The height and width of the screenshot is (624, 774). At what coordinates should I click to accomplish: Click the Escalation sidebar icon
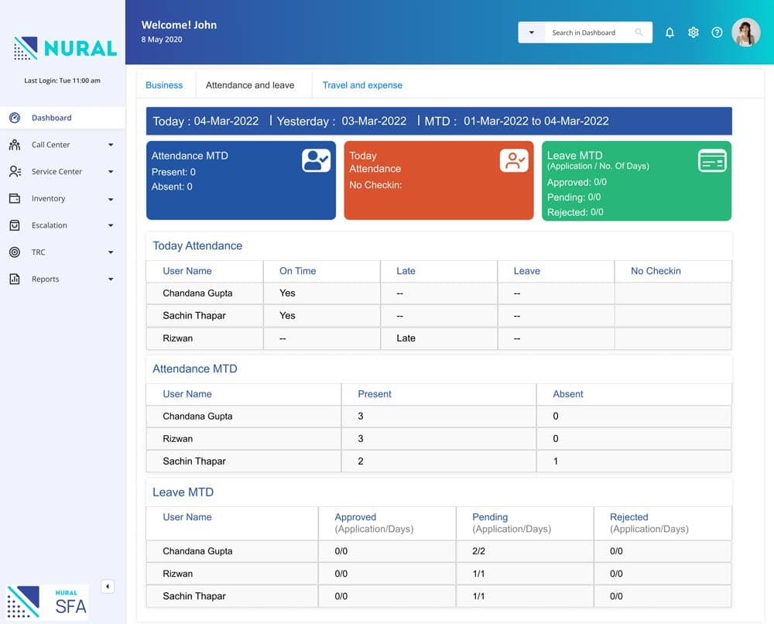16,225
